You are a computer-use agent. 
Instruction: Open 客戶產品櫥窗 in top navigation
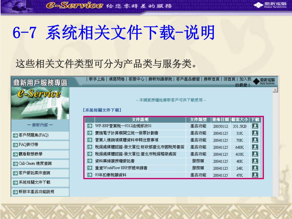pos(188,79)
